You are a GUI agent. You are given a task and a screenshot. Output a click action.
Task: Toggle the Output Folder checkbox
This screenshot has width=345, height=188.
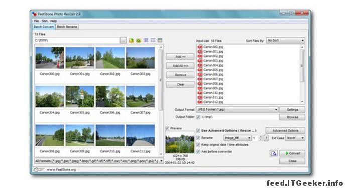198,117
